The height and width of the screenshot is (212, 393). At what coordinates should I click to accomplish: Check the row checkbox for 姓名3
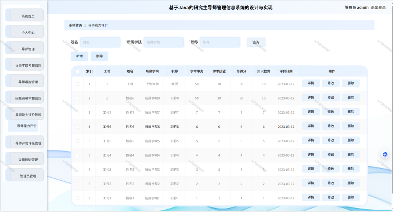78,170
